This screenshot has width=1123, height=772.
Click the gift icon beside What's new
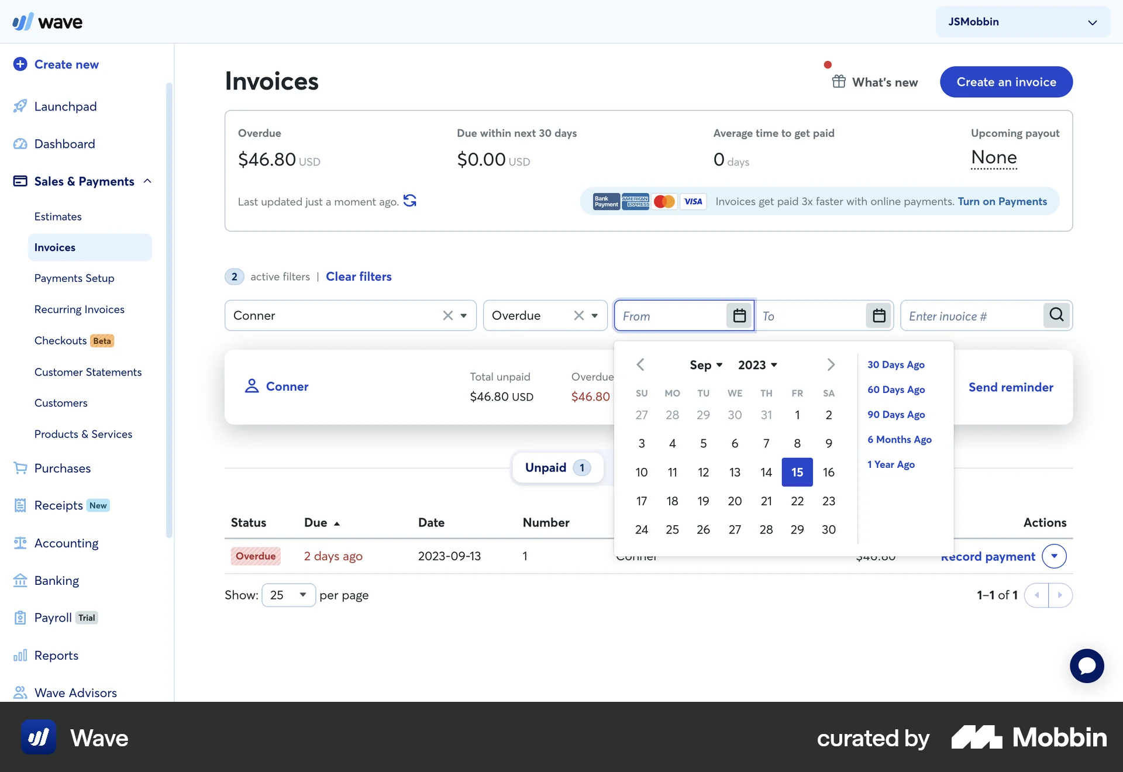coord(839,82)
